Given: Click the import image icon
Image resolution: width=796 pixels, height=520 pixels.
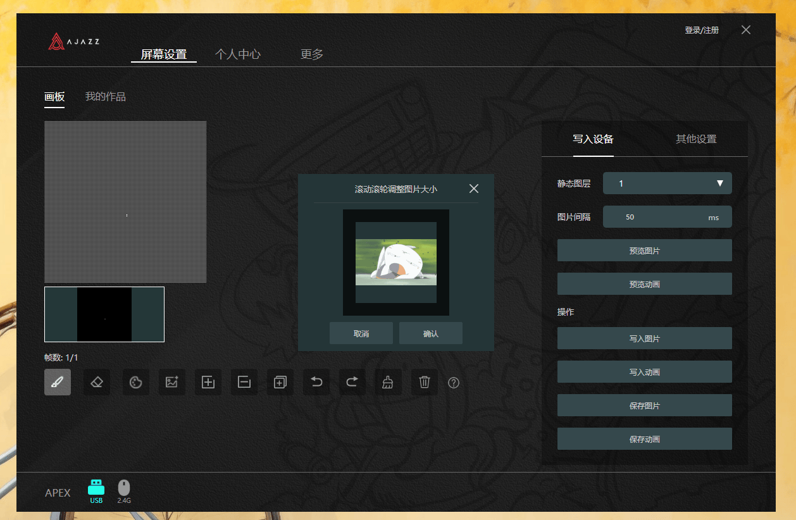Looking at the screenshot, I should [171, 382].
